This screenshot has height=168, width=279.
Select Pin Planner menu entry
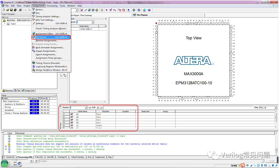click(x=51, y=37)
